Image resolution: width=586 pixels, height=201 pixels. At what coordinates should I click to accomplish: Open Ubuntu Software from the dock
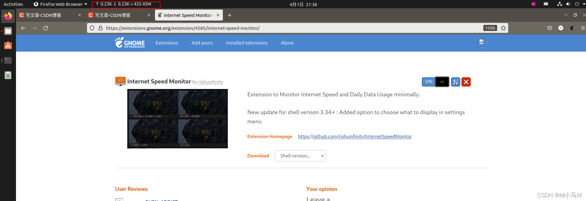[x=8, y=46]
